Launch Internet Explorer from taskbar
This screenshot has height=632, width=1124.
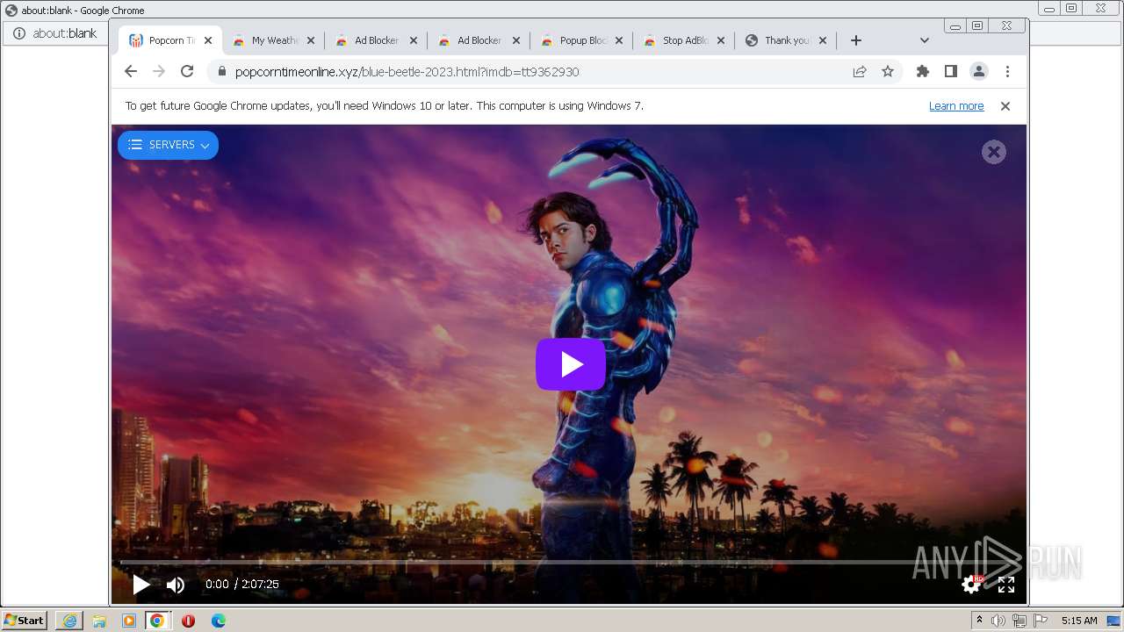coord(69,621)
